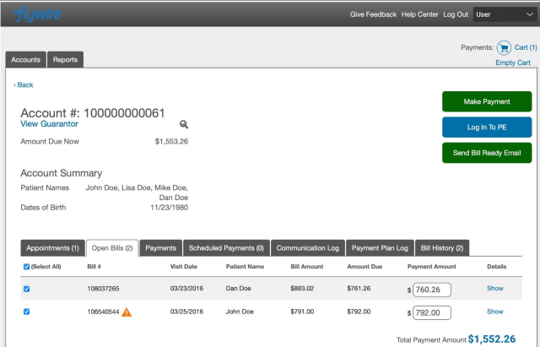
Task: Open the Appointments (1) tab
Action: tap(52, 248)
